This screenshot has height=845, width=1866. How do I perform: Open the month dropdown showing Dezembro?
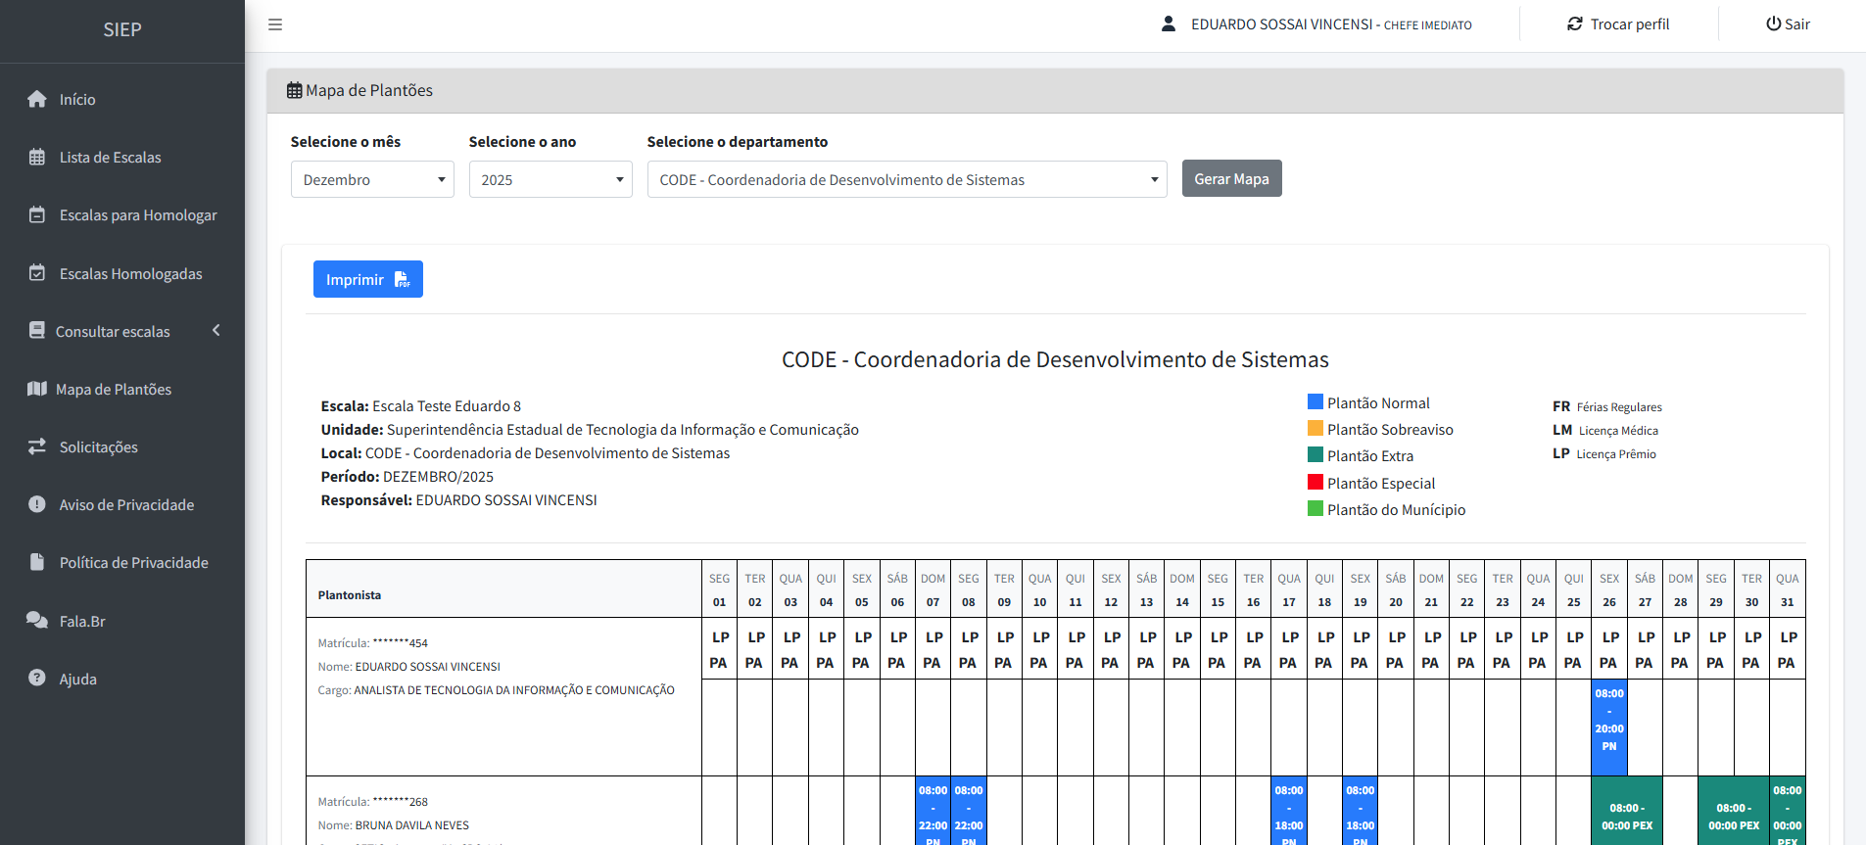(x=372, y=179)
